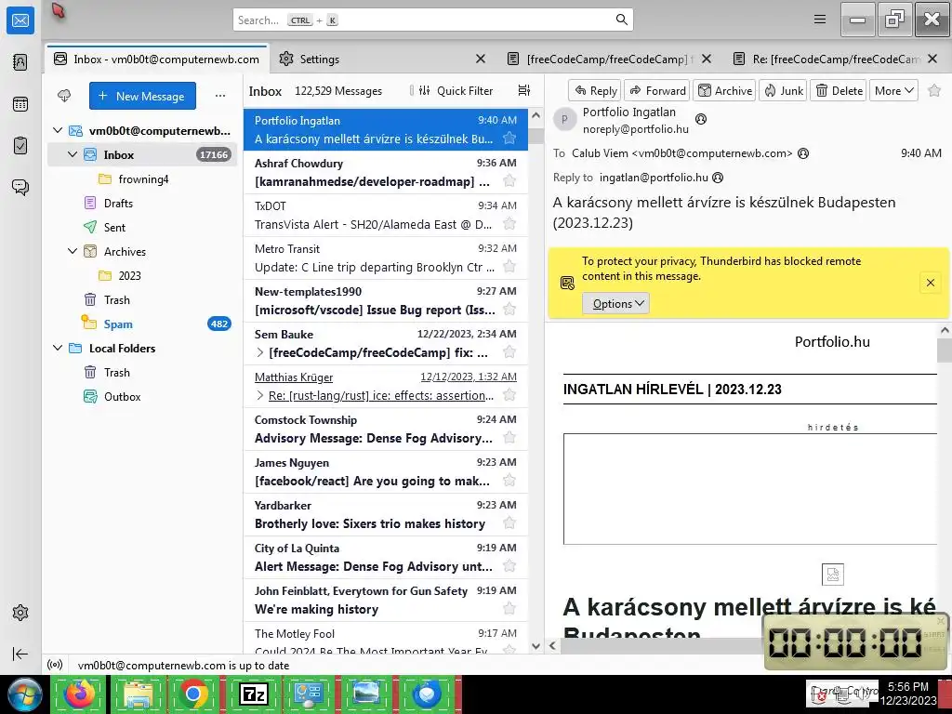Screen dimensions: 952x714
Task: Expand the Sem Bauke freeCodeCamp thread
Action: (260, 352)
